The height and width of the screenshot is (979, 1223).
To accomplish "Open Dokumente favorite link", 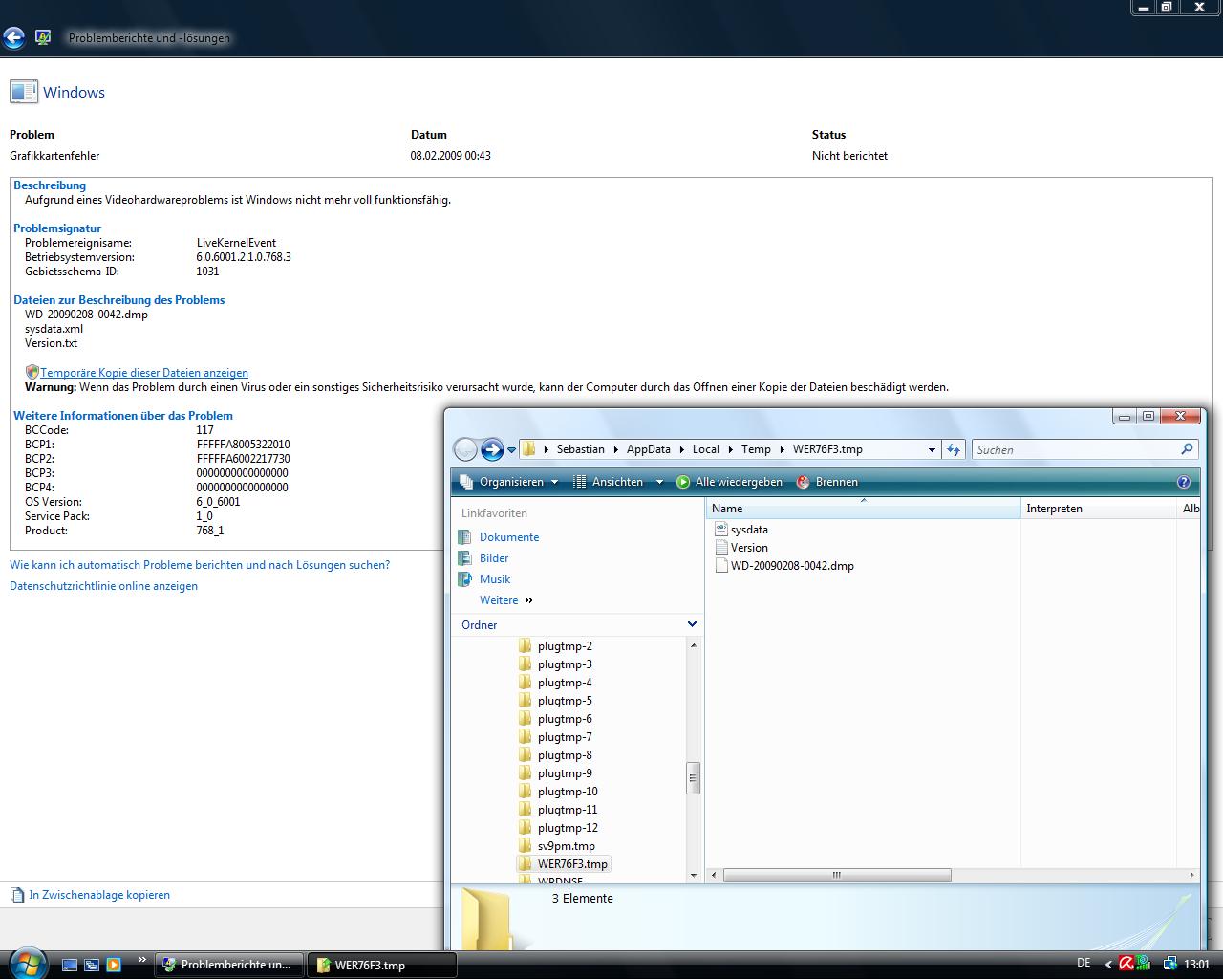I will pos(509,537).
